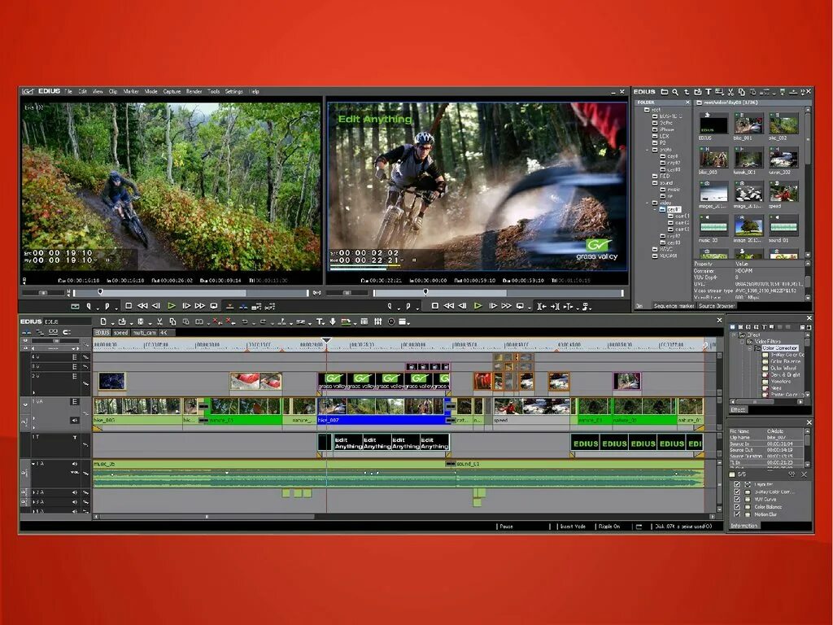This screenshot has width=833, height=625.
Task: Mute the 1 A audio track
Action: (x=74, y=464)
